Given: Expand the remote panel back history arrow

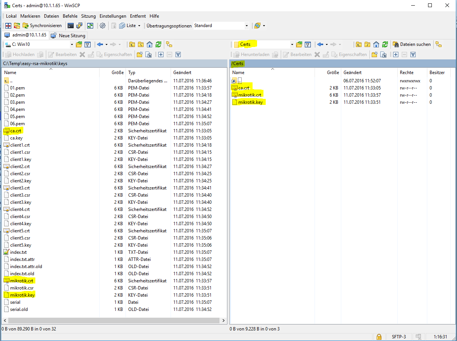Looking at the screenshot, I should [327, 44].
